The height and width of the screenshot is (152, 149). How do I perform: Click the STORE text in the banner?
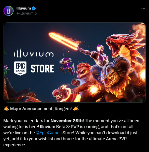coord(42,69)
